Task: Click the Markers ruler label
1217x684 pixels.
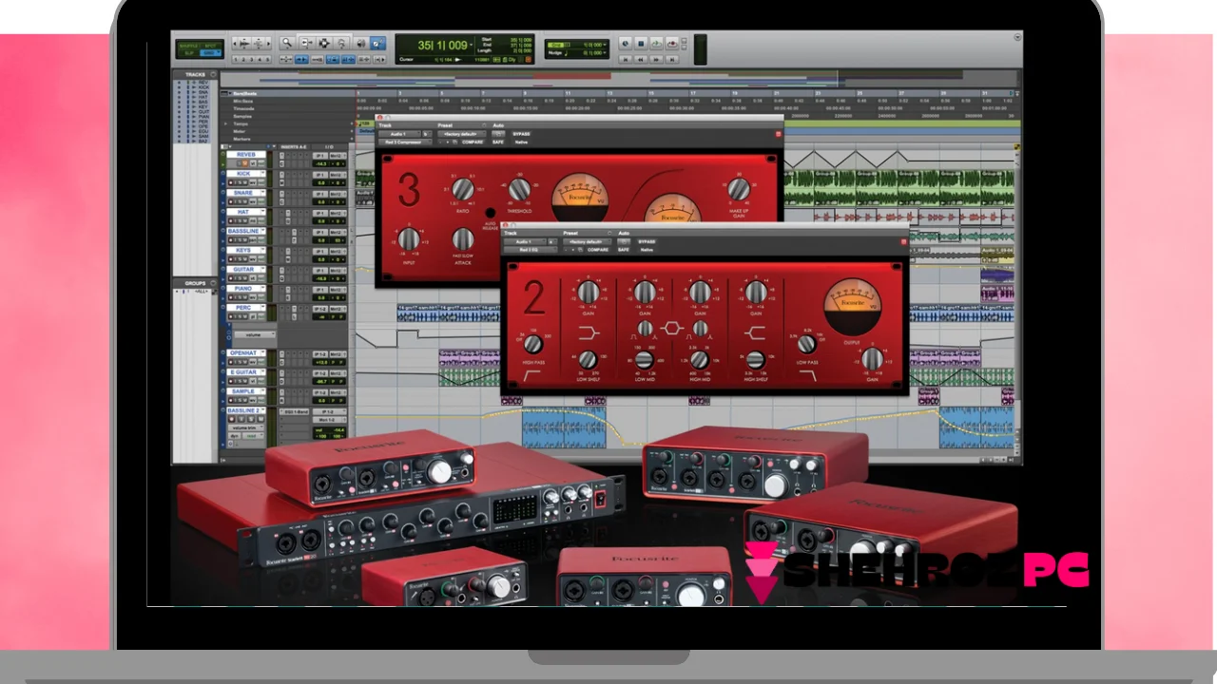Action: tap(241, 139)
